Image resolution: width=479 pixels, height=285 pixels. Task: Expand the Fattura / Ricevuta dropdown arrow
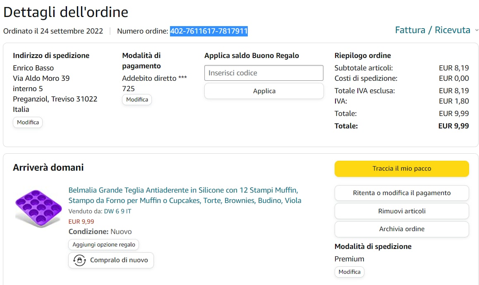point(476,31)
